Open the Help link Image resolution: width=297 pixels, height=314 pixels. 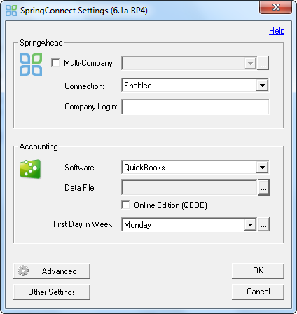click(277, 31)
